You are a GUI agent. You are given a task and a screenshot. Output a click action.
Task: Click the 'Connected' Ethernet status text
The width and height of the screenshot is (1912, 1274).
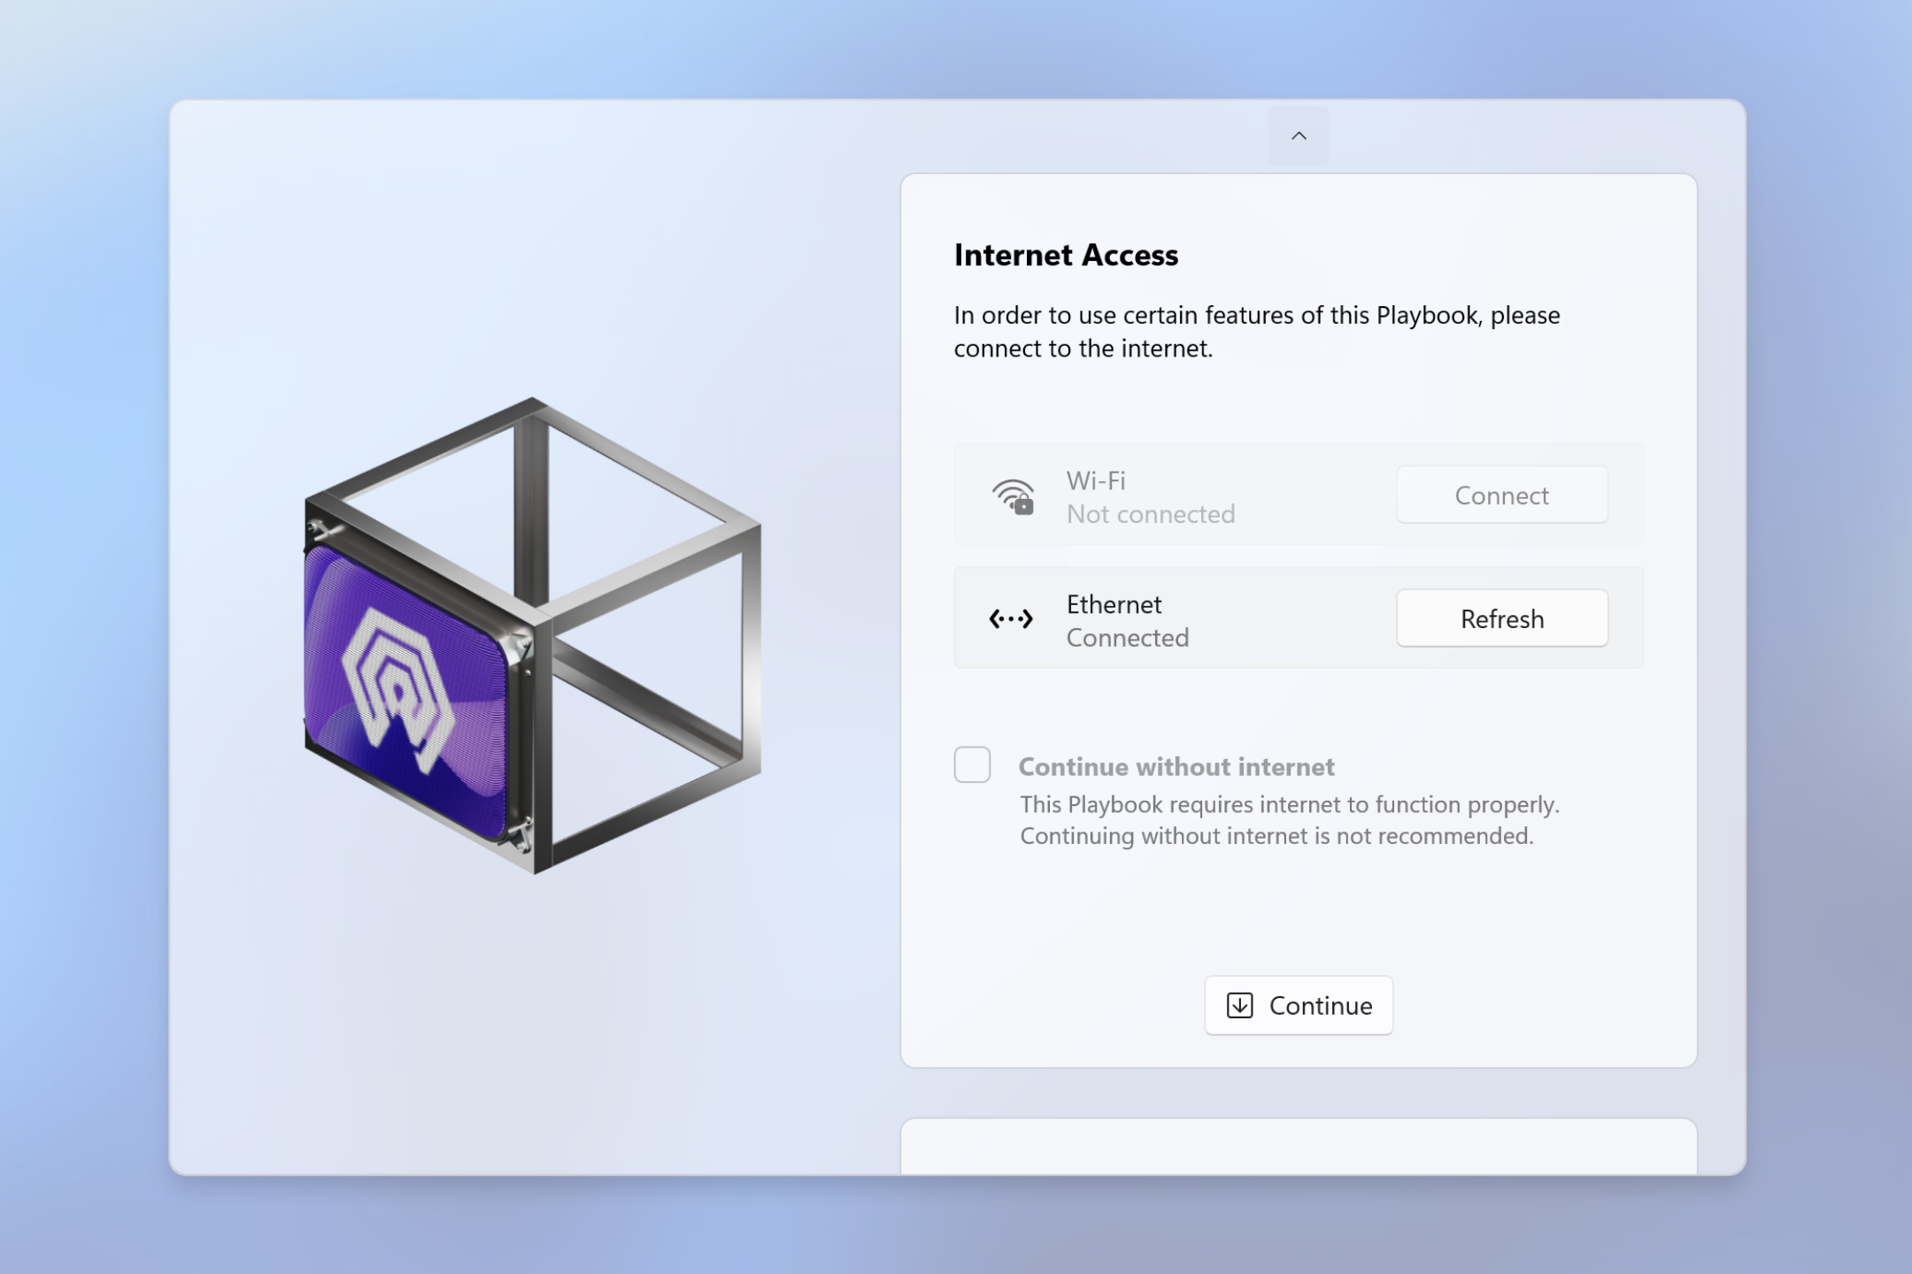point(1127,638)
